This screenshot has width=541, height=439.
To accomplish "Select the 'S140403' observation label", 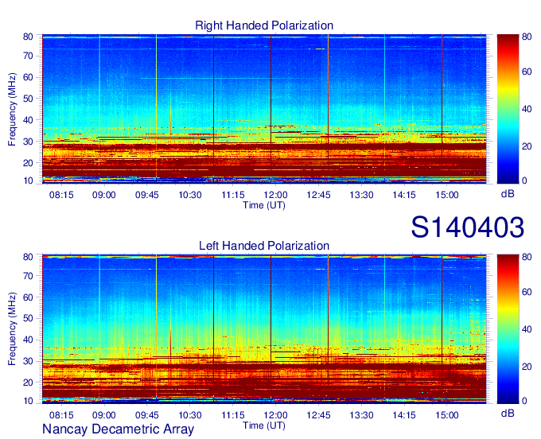I will [x=468, y=227].
